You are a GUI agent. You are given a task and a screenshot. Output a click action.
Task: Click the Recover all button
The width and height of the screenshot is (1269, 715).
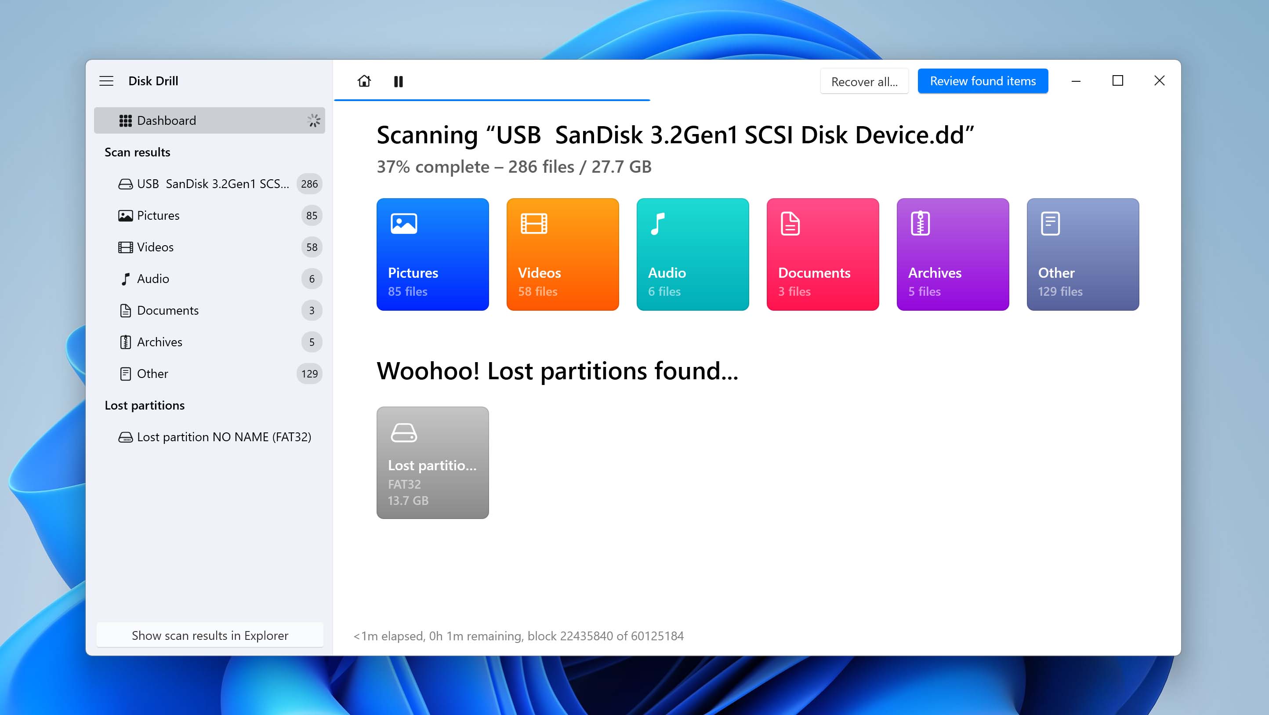click(x=863, y=81)
